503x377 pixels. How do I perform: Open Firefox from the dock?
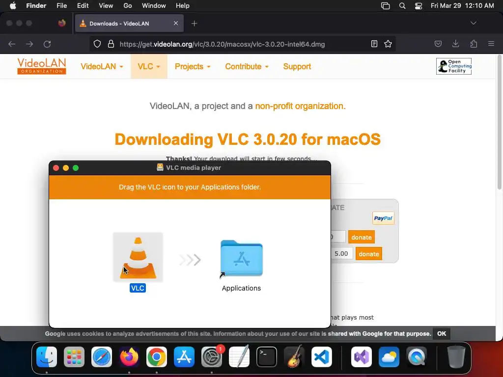pos(129,357)
